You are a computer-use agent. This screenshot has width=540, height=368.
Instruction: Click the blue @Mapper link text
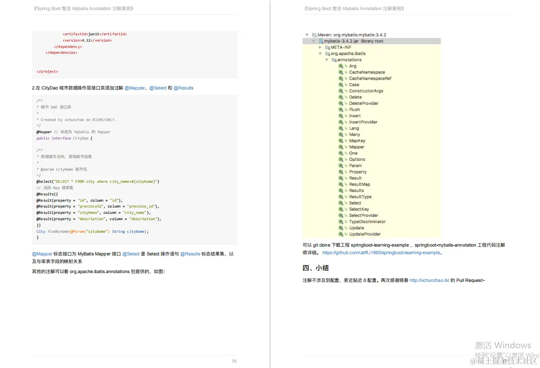(x=42, y=254)
